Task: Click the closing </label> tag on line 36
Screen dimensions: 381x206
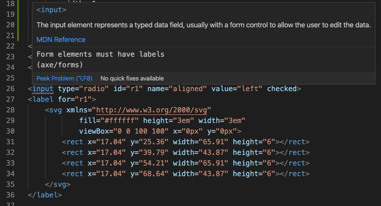Action: (x=45, y=195)
